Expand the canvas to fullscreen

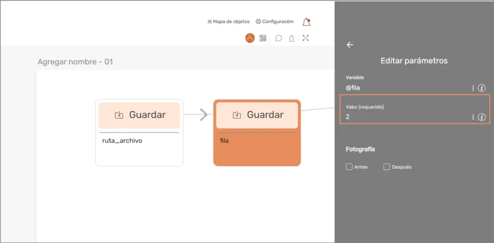pyautogui.click(x=305, y=38)
